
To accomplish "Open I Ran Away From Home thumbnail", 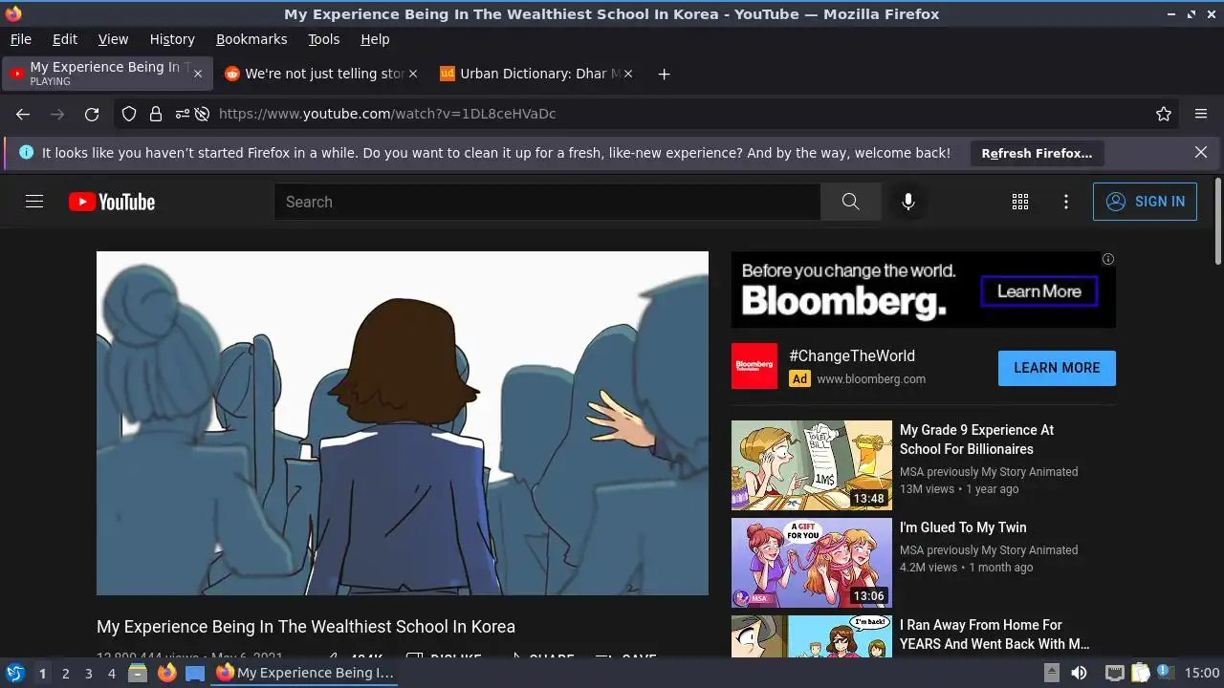I will [812, 636].
